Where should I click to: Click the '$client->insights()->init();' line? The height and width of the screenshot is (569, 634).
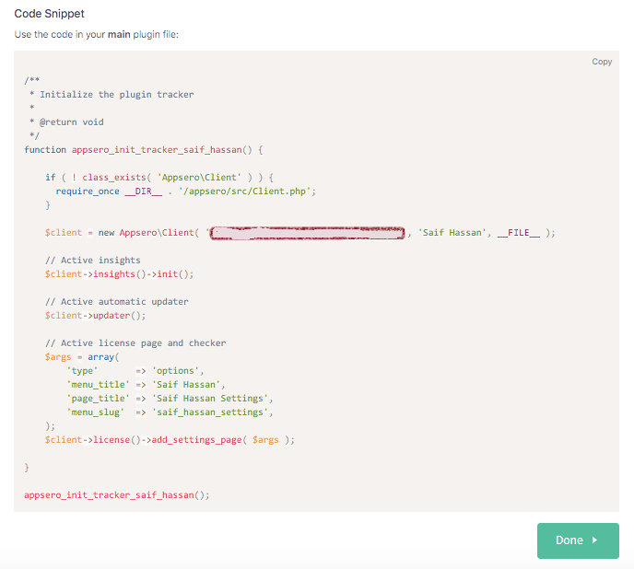click(x=119, y=274)
